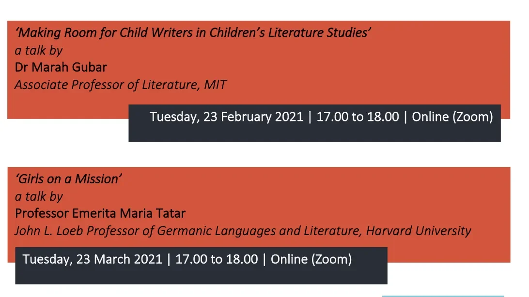Click 'a talk by' under Making Room title
The image size is (529, 297).
tap(39, 50)
